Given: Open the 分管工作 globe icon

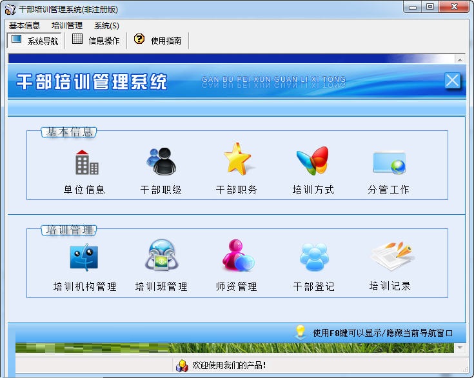Looking at the screenshot, I should 390,163.
